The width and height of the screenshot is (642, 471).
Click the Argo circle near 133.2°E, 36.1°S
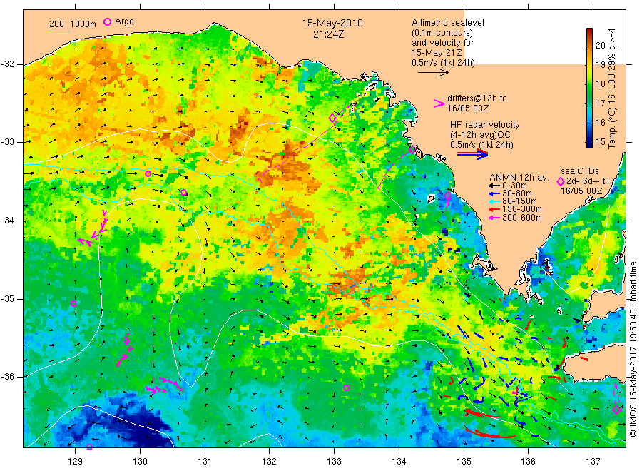tap(346, 388)
